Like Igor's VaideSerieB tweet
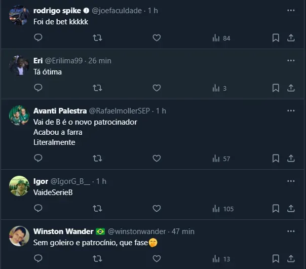Screen dimensions: 306x269 coord(157,209)
